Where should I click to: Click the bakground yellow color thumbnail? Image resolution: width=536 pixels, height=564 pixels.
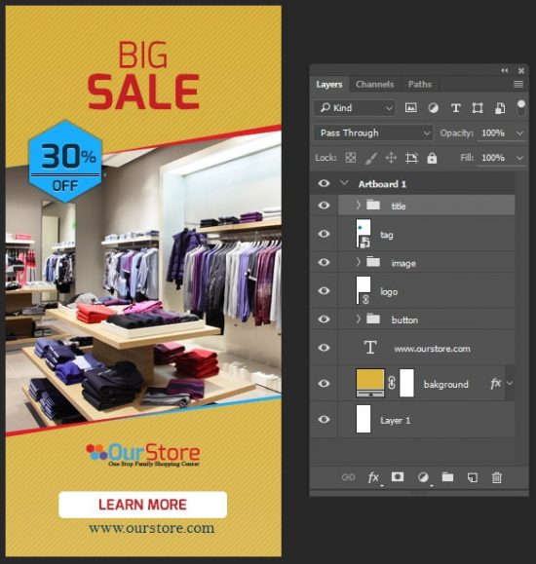(x=370, y=383)
